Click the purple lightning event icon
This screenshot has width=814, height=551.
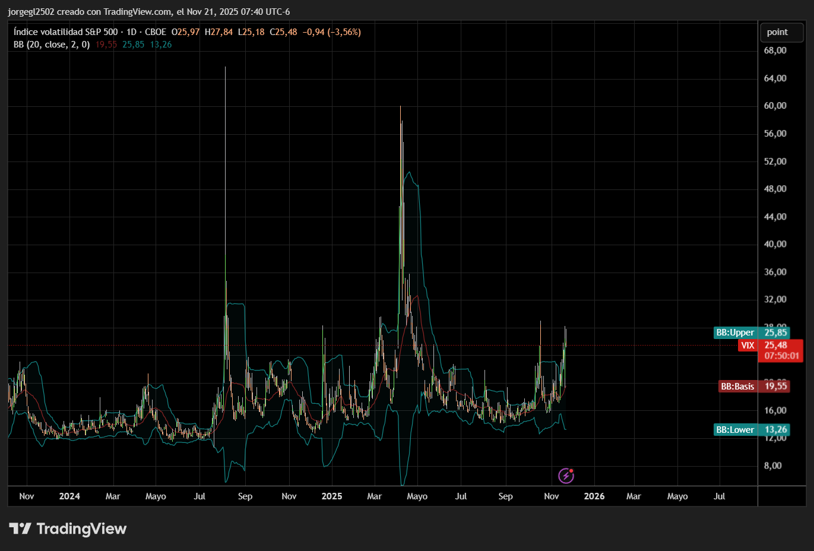tap(566, 476)
